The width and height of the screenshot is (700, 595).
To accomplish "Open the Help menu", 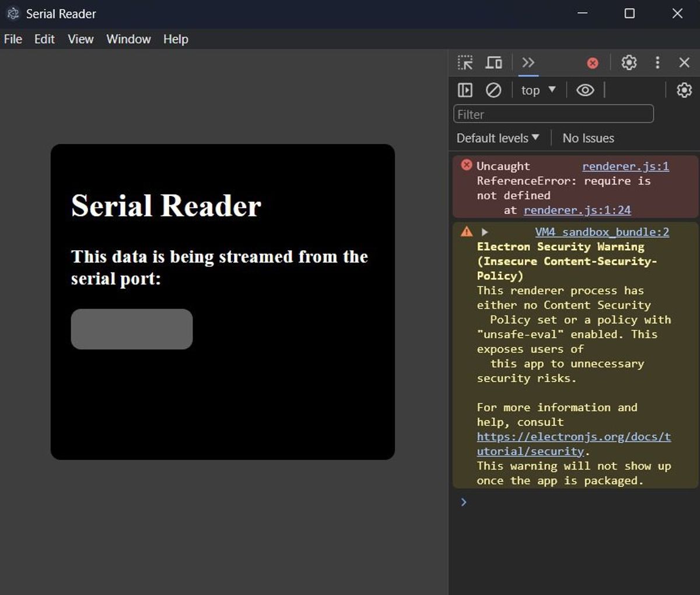I will click(x=176, y=39).
